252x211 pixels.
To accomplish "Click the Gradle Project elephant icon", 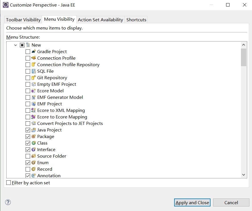I will coord(34,51).
